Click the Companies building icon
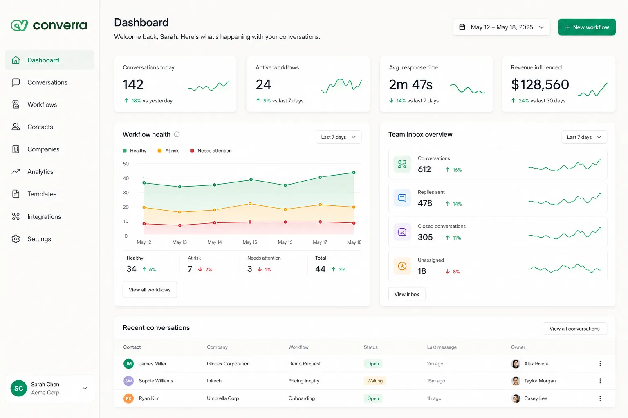Viewport: 628px width, 418px height. point(16,149)
